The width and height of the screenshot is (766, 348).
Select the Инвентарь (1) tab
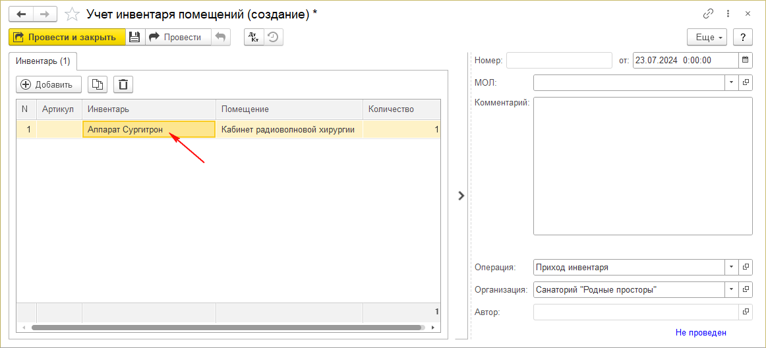(43, 61)
